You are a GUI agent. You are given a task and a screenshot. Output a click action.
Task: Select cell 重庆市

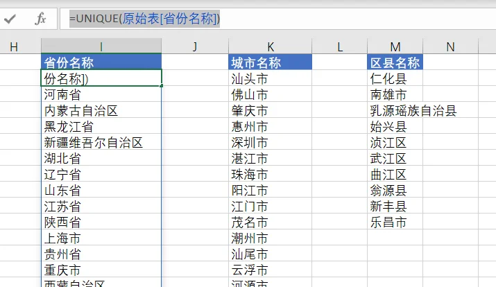[101, 269]
